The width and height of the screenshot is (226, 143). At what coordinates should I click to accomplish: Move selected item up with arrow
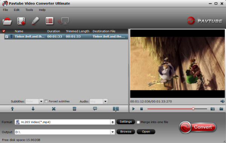[12, 109]
